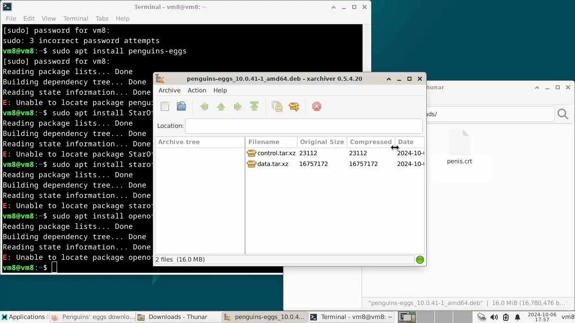575x323 pixels.
Task: Click the Archive tree header
Action: (200, 142)
